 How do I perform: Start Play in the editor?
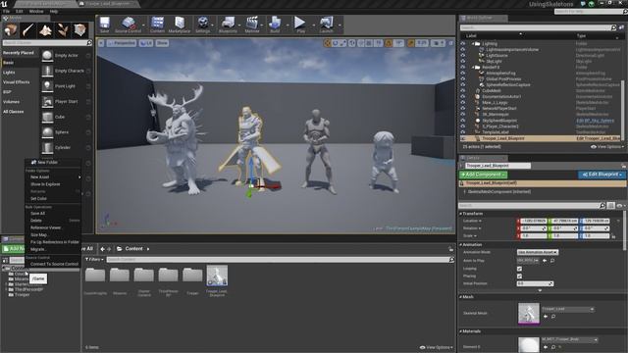coord(300,25)
